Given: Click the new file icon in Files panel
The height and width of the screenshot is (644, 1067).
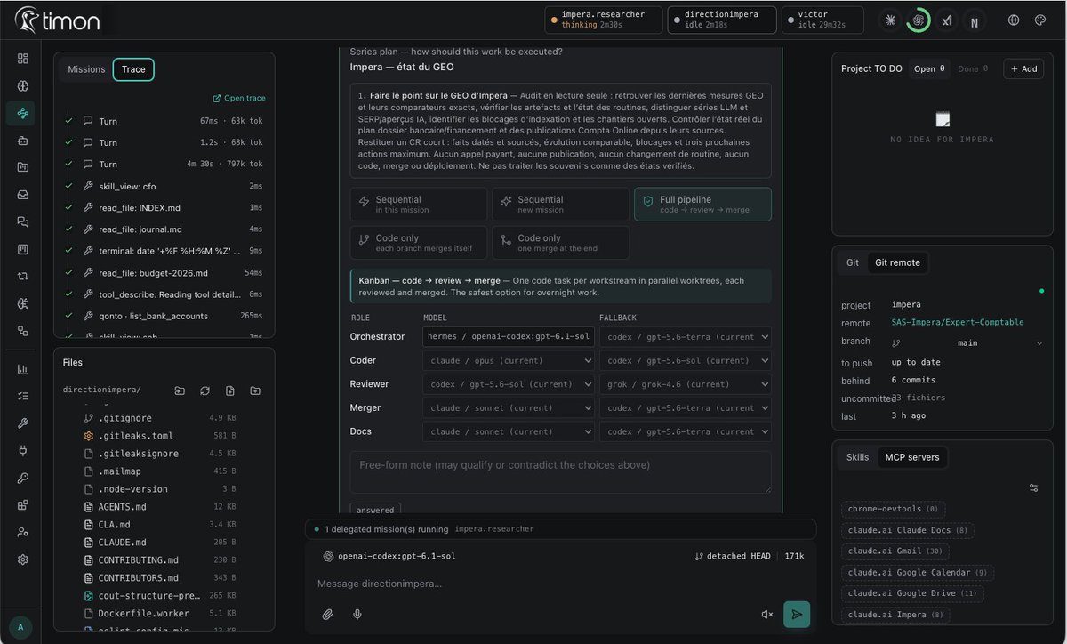Looking at the screenshot, I should click(x=230, y=390).
